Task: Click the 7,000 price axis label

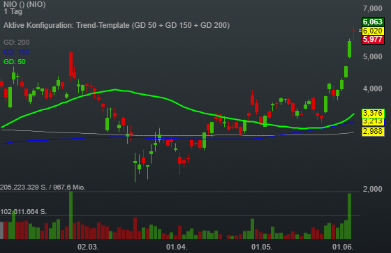Action: point(372,8)
